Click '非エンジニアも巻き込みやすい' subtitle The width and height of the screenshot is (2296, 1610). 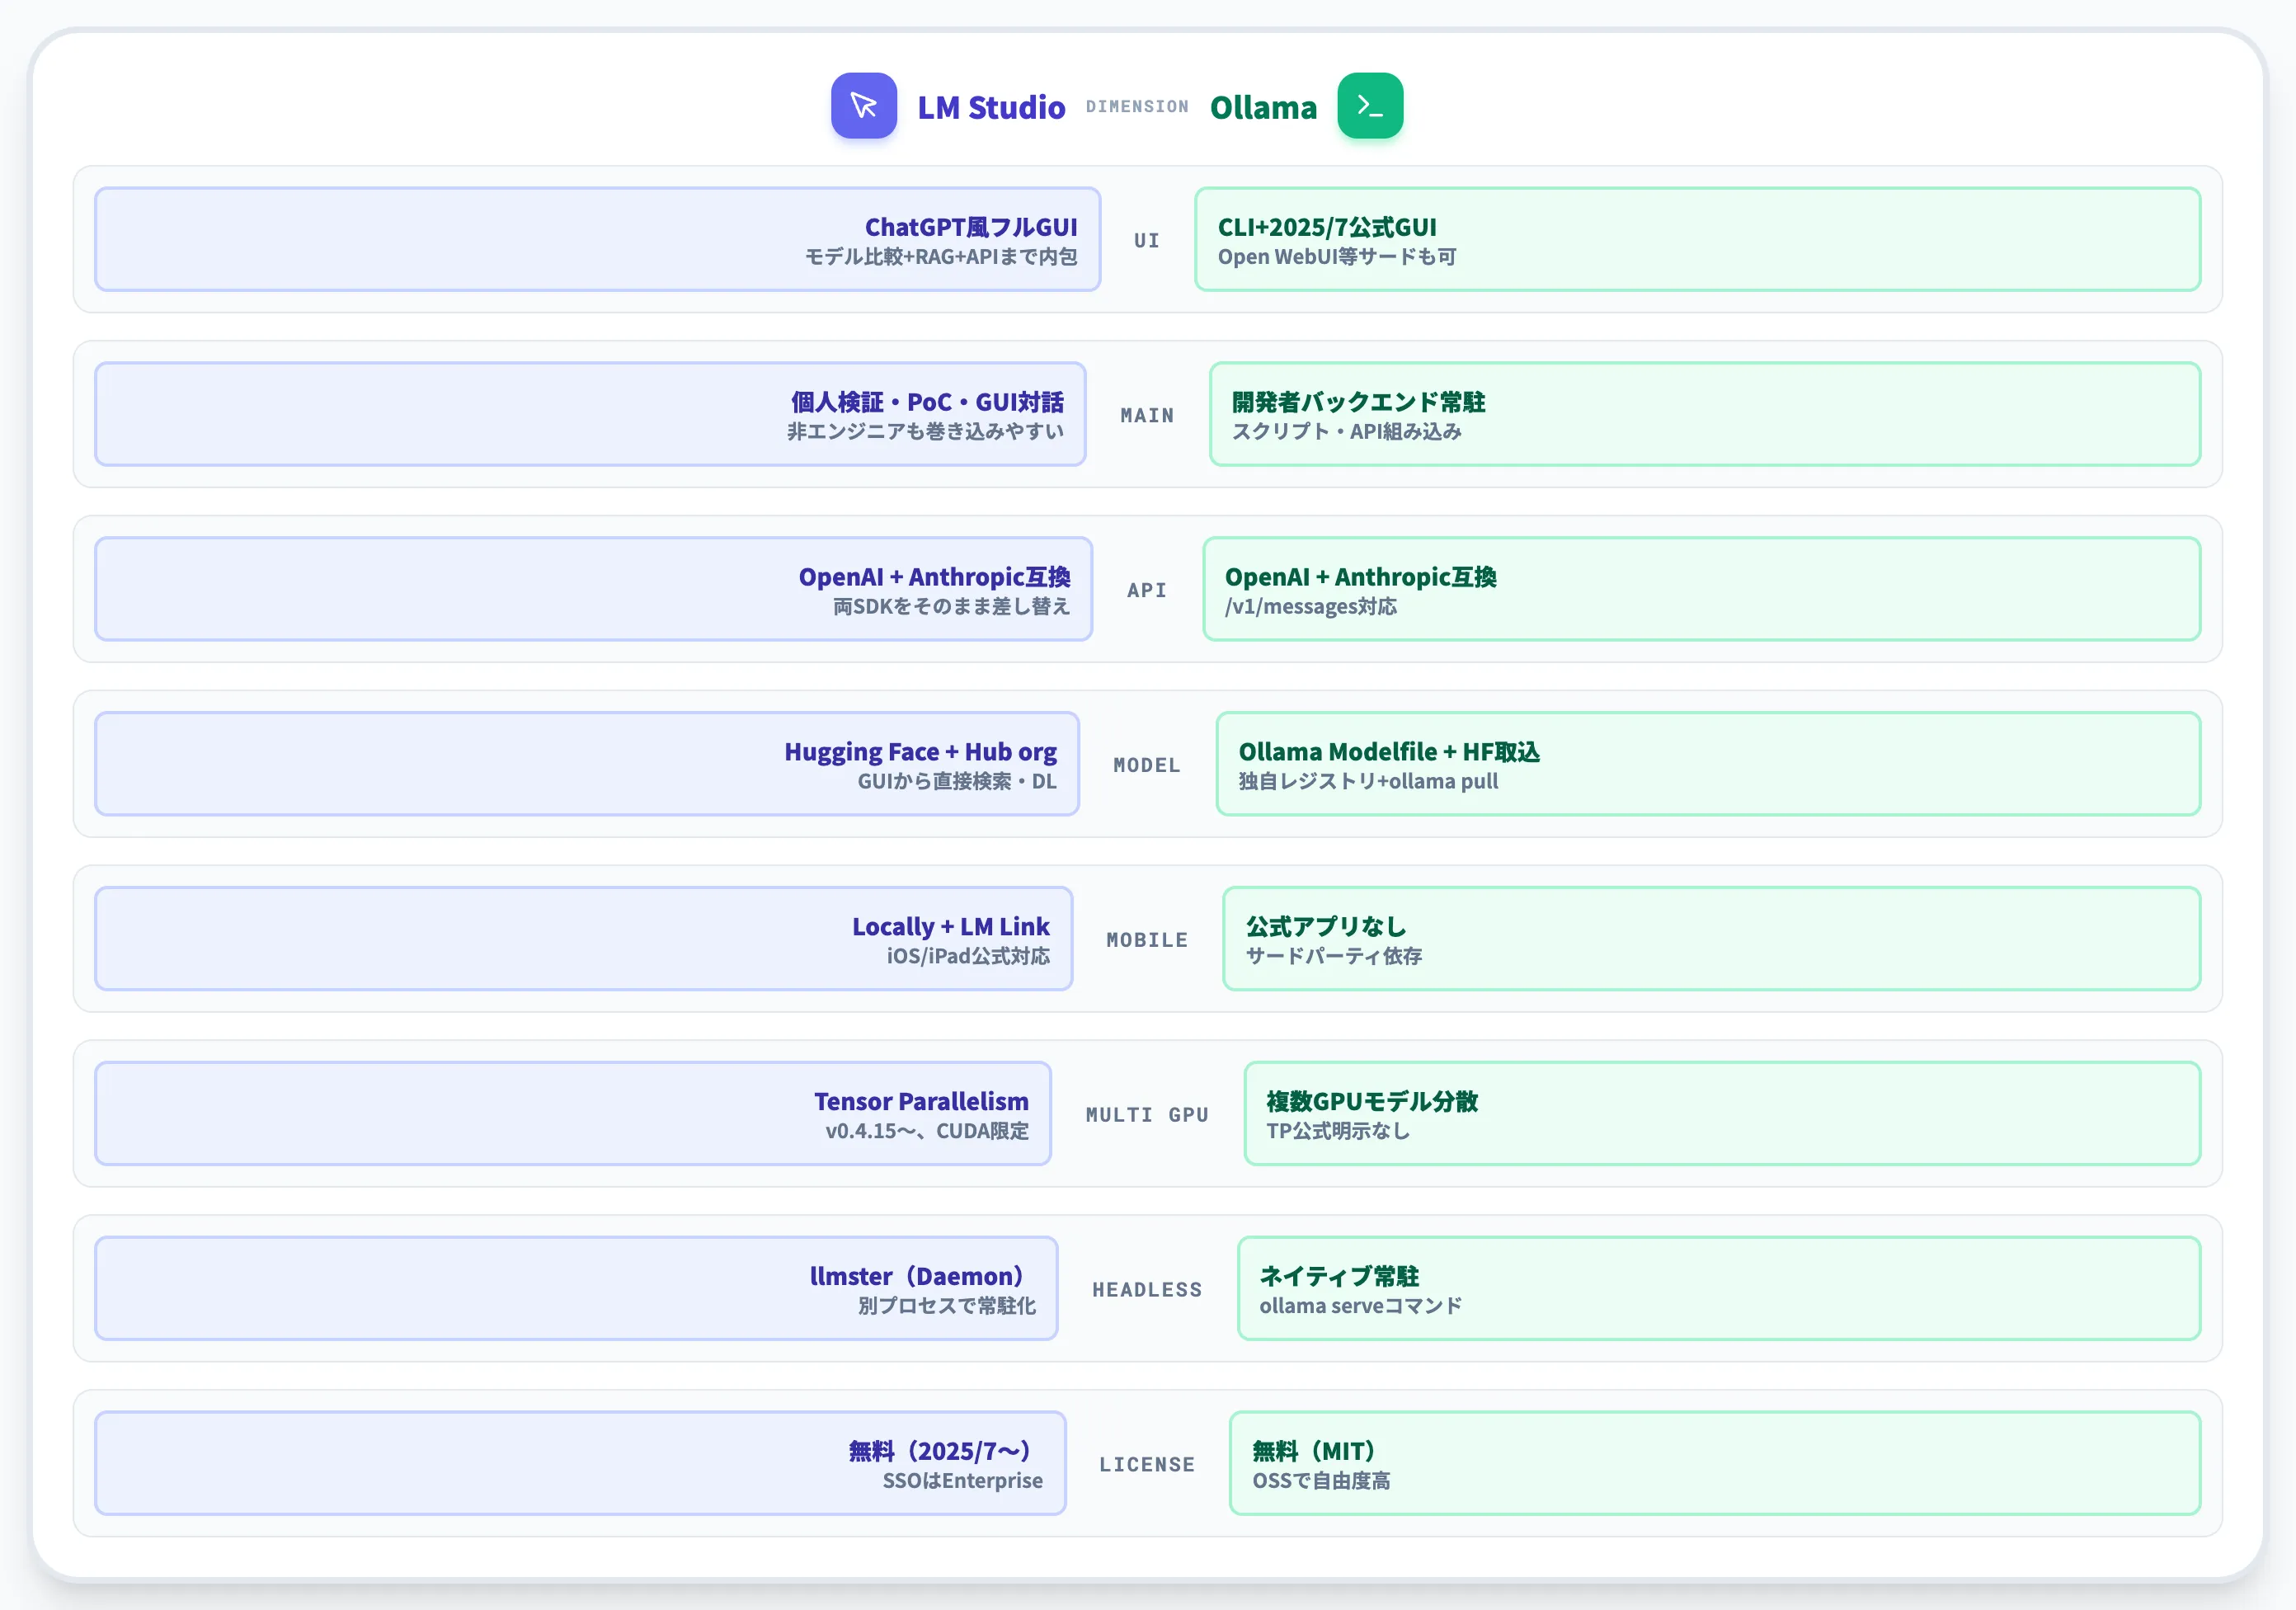[x=925, y=432]
